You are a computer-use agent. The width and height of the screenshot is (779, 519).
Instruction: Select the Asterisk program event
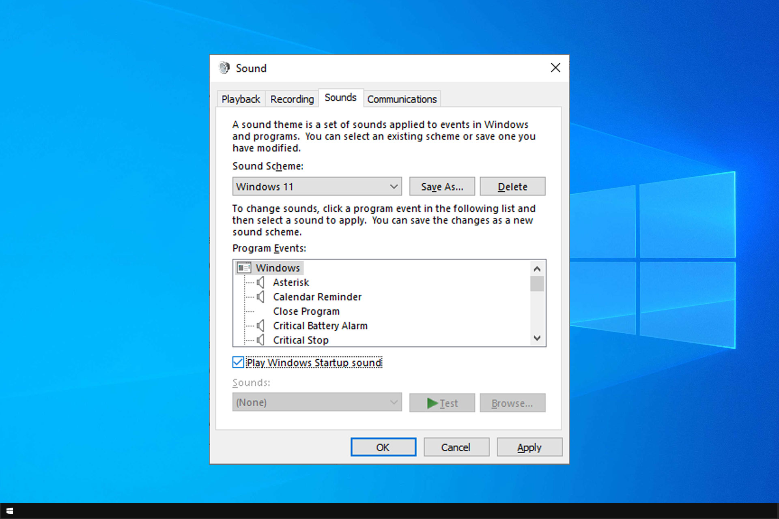click(291, 282)
